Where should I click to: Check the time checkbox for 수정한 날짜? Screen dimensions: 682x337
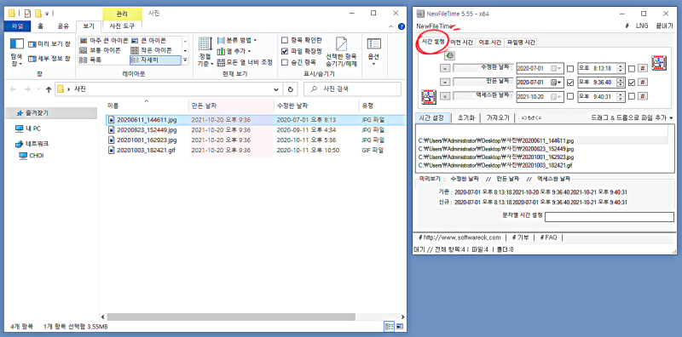pos(632,69)
